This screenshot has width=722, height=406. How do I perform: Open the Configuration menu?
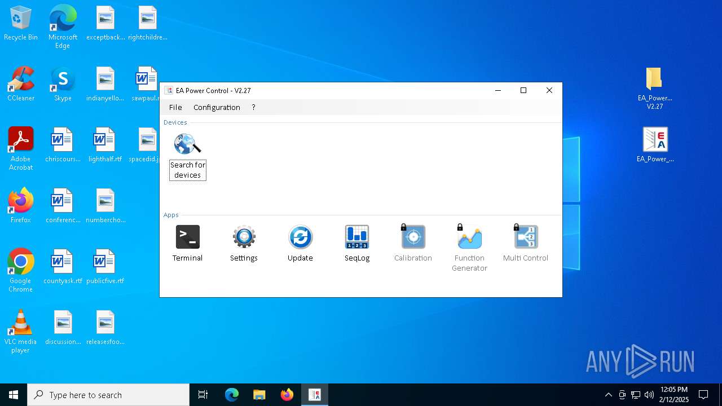tap(217, 107)
